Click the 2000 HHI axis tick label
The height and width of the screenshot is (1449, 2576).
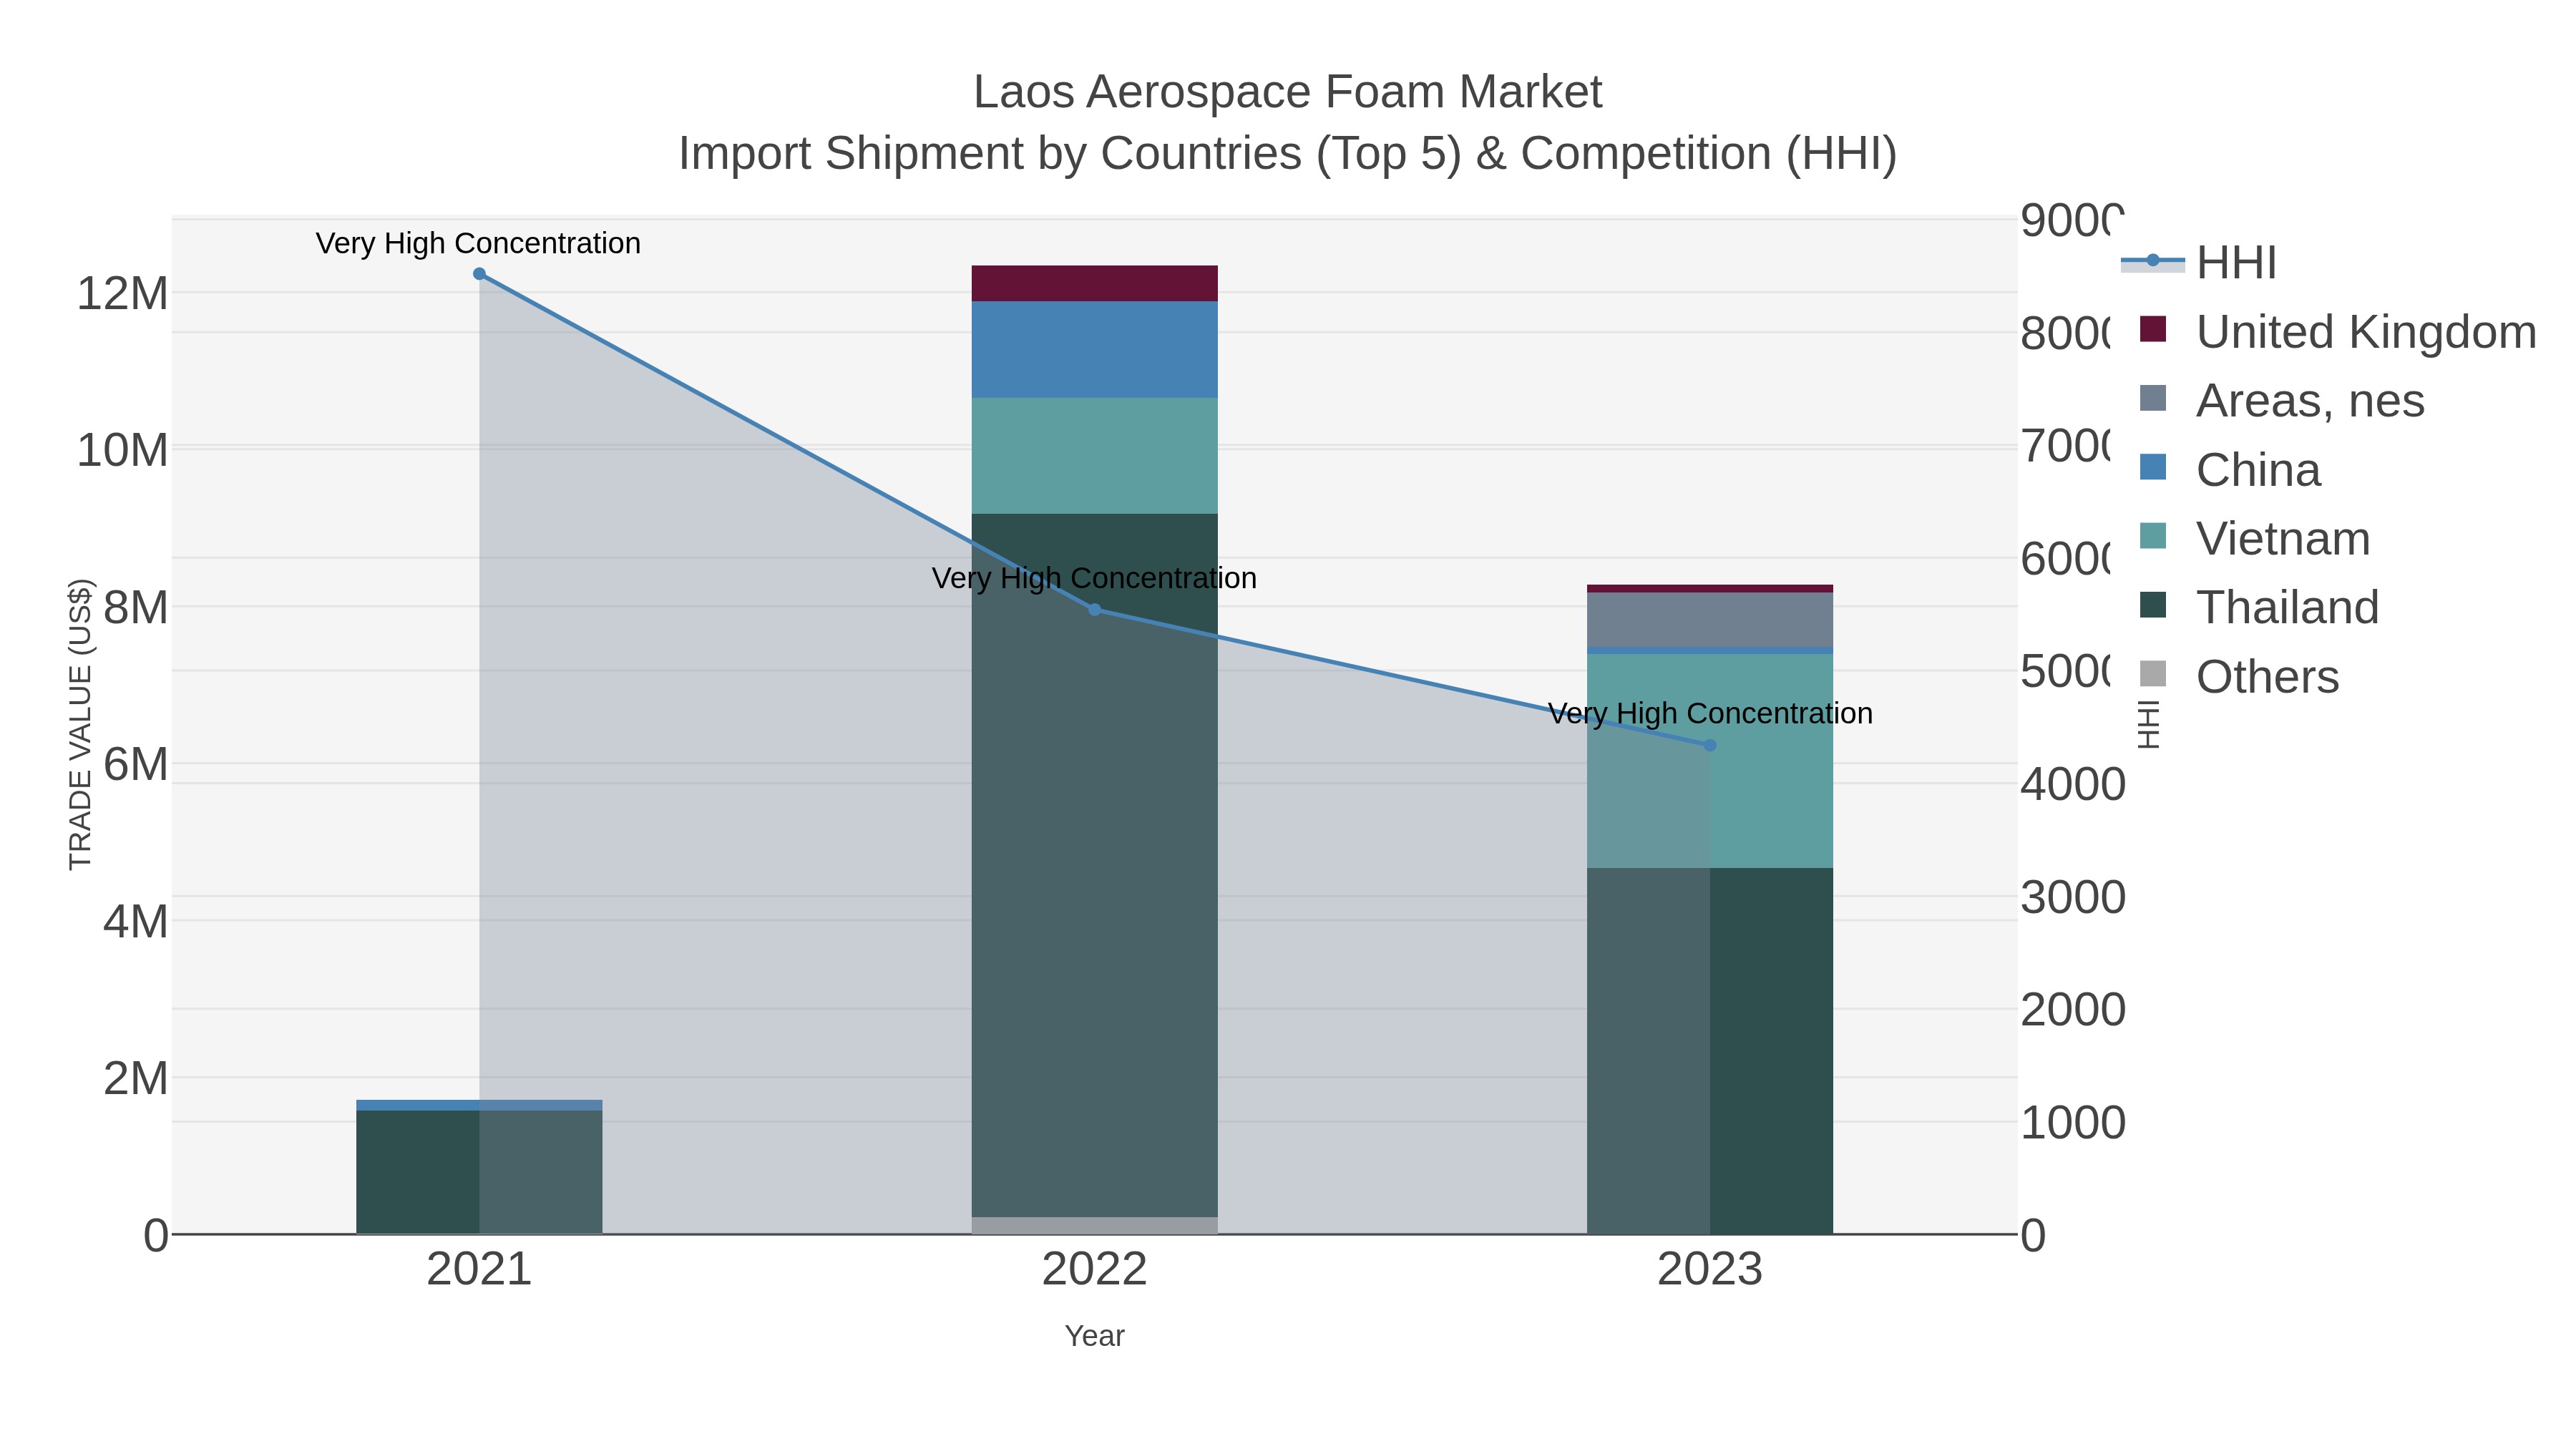pyautogui.click(x=2073, y=1010)
